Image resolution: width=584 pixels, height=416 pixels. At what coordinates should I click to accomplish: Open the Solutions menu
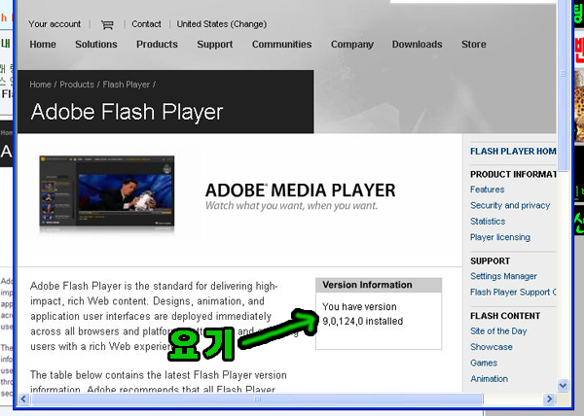coord(96,45)
